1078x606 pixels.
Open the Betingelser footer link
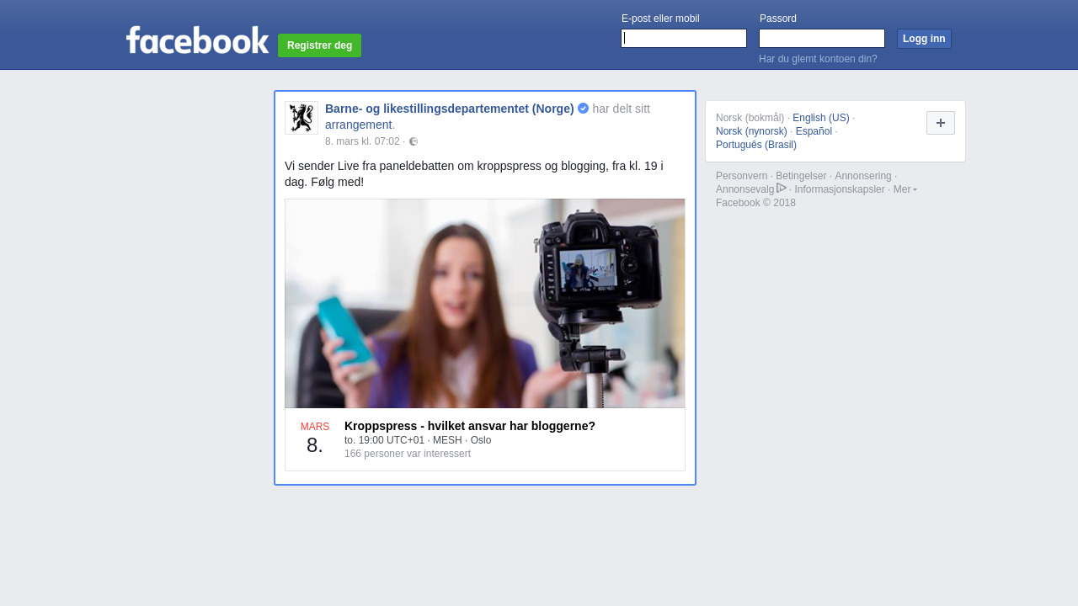tap(801, 176)
